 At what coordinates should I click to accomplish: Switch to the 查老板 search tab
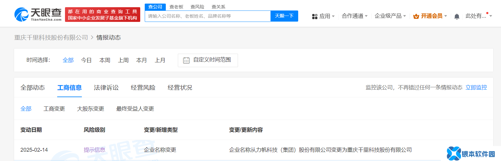176,7
